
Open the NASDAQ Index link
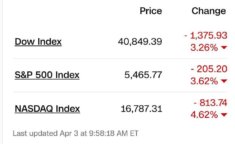pos(47,109)
